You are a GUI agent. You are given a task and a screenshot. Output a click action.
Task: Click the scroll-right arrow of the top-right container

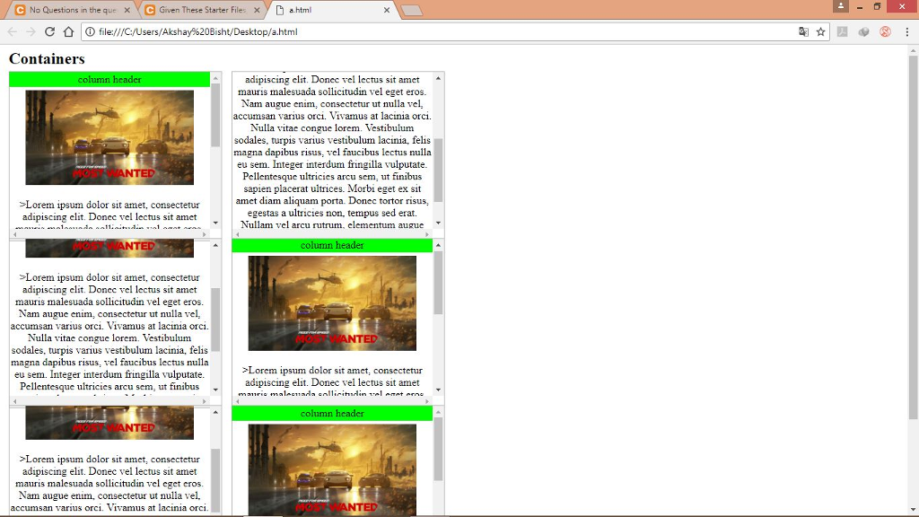[x=427, y=234]
